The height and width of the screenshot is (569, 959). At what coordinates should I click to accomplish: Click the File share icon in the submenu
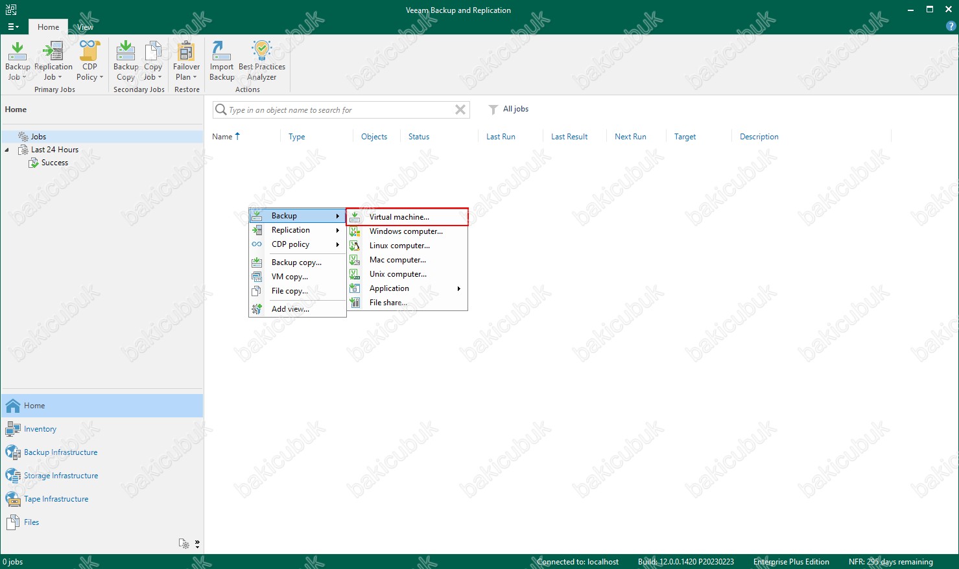(355, 303)
